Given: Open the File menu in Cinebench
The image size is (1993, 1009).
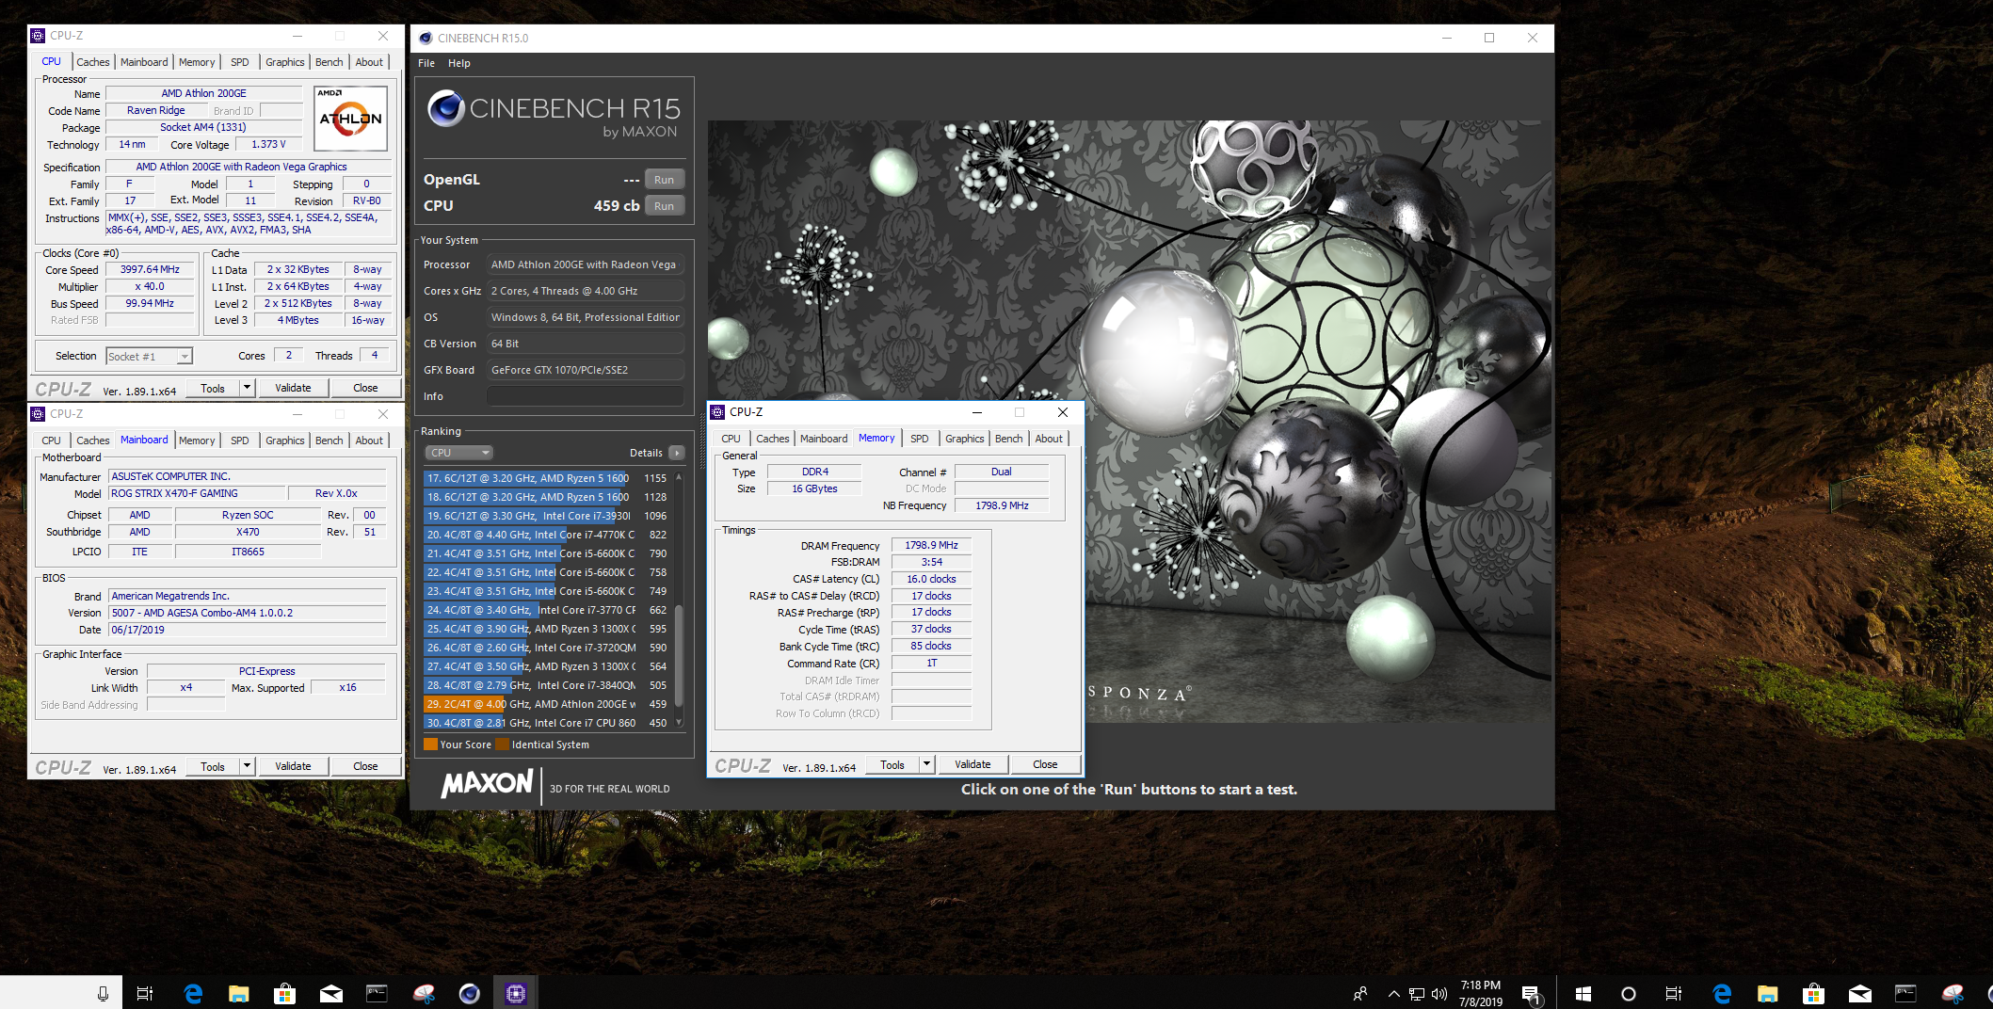Looking at the screenshot, I should [426, 63].
